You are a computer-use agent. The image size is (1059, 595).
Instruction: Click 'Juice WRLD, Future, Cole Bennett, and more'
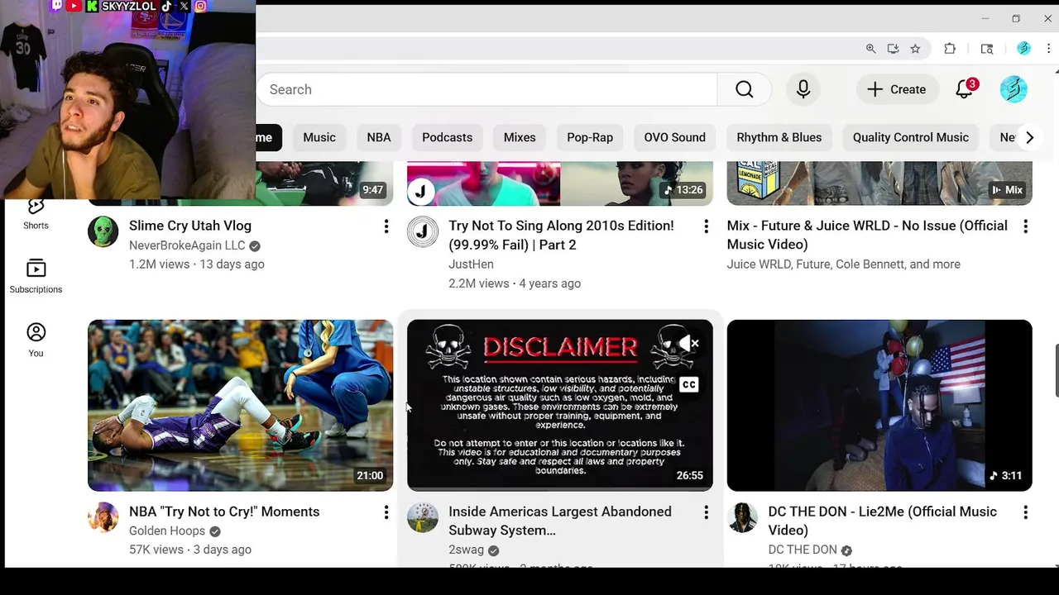pyautogui.click(x=844, y=264)
